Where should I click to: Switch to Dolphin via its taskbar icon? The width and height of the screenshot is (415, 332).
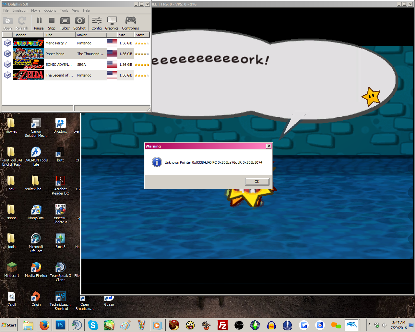(x=352, y=325)
